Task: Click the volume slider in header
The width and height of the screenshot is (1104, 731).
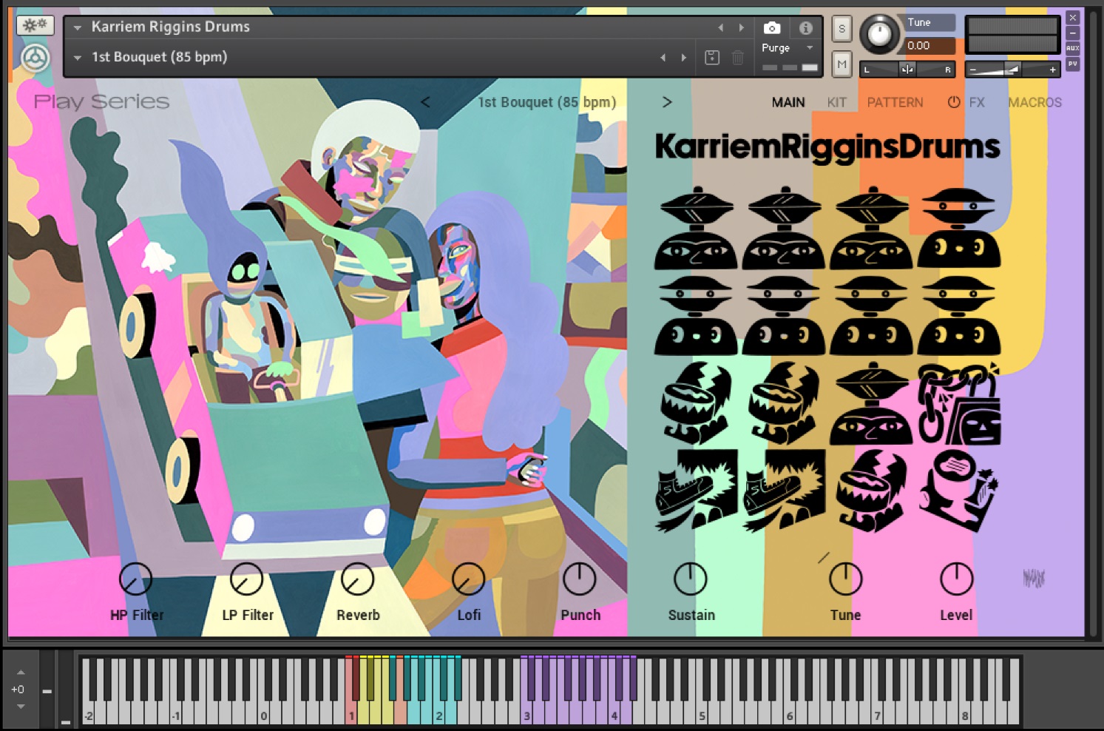Action: (x=1012, y=69)
